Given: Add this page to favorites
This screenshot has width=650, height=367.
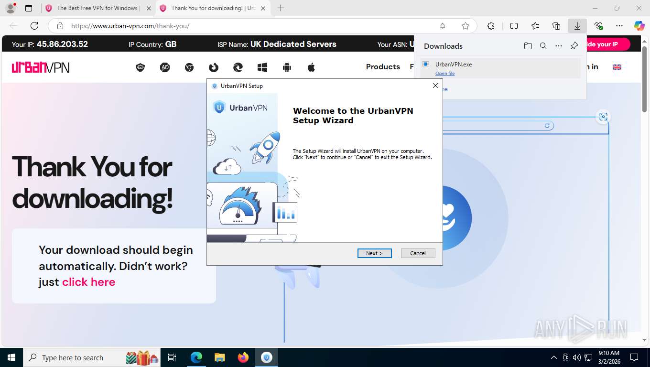Looking at the screenshot, I should pyautogui.click(x=465, y=26).
